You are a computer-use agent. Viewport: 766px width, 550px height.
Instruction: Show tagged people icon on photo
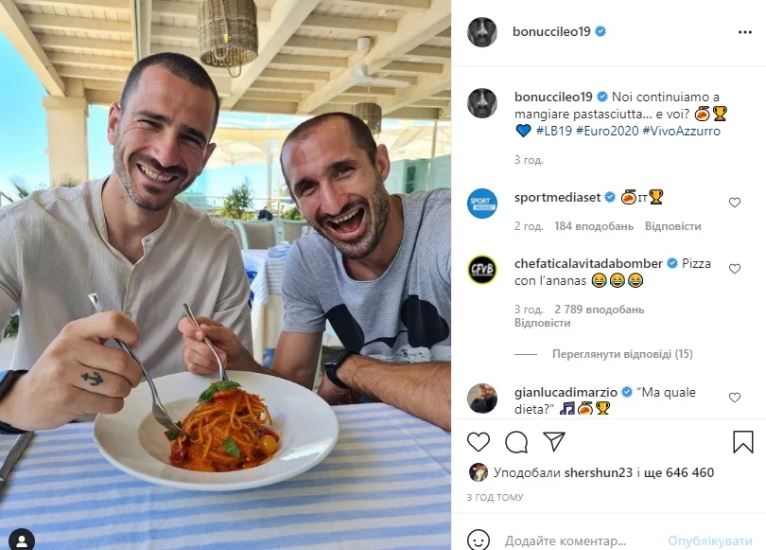pyautogui.click(x=22, y=541)
